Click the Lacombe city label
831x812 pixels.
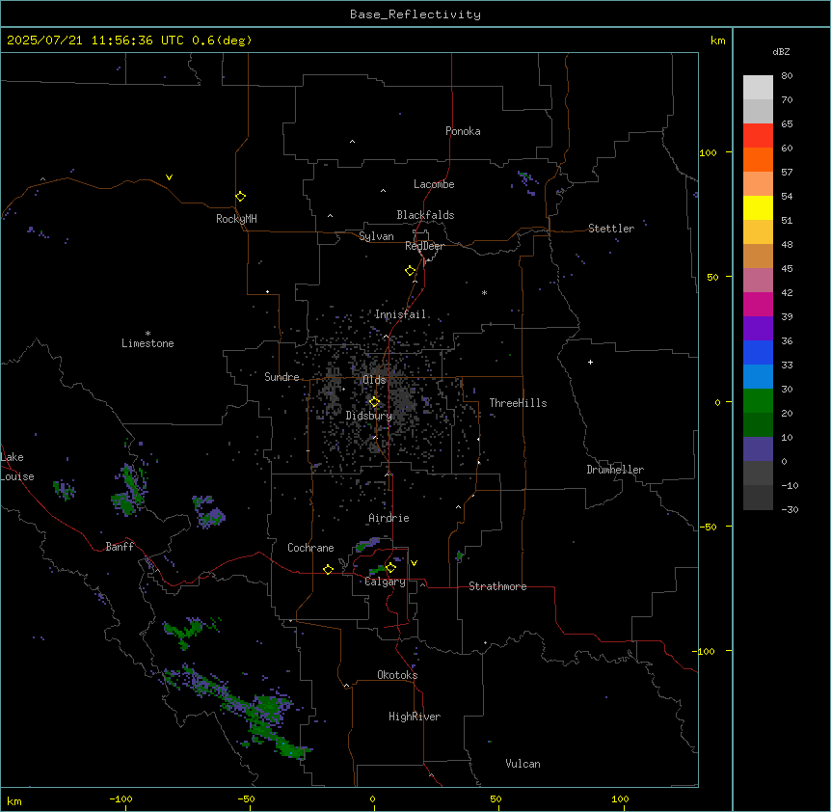pyautogui.click(x=434, y=184)
